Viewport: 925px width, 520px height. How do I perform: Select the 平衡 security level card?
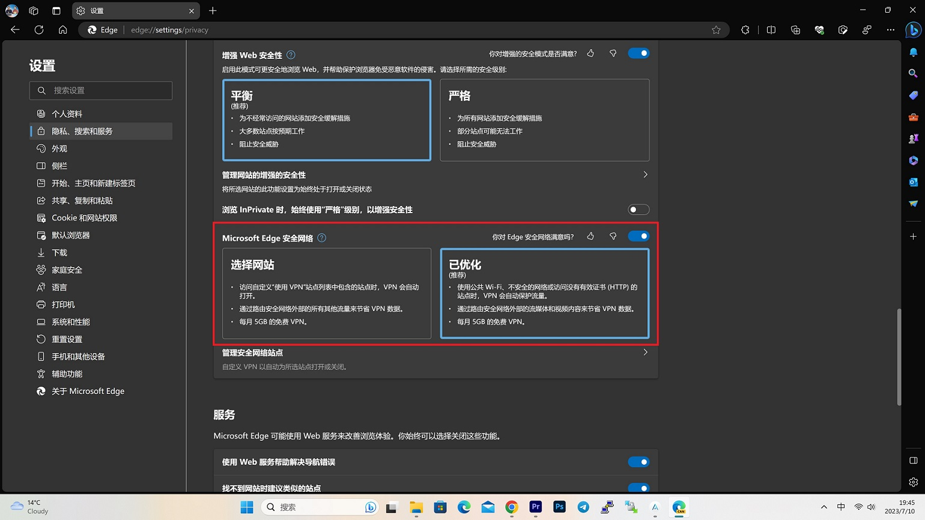click(x=327, y=120)
